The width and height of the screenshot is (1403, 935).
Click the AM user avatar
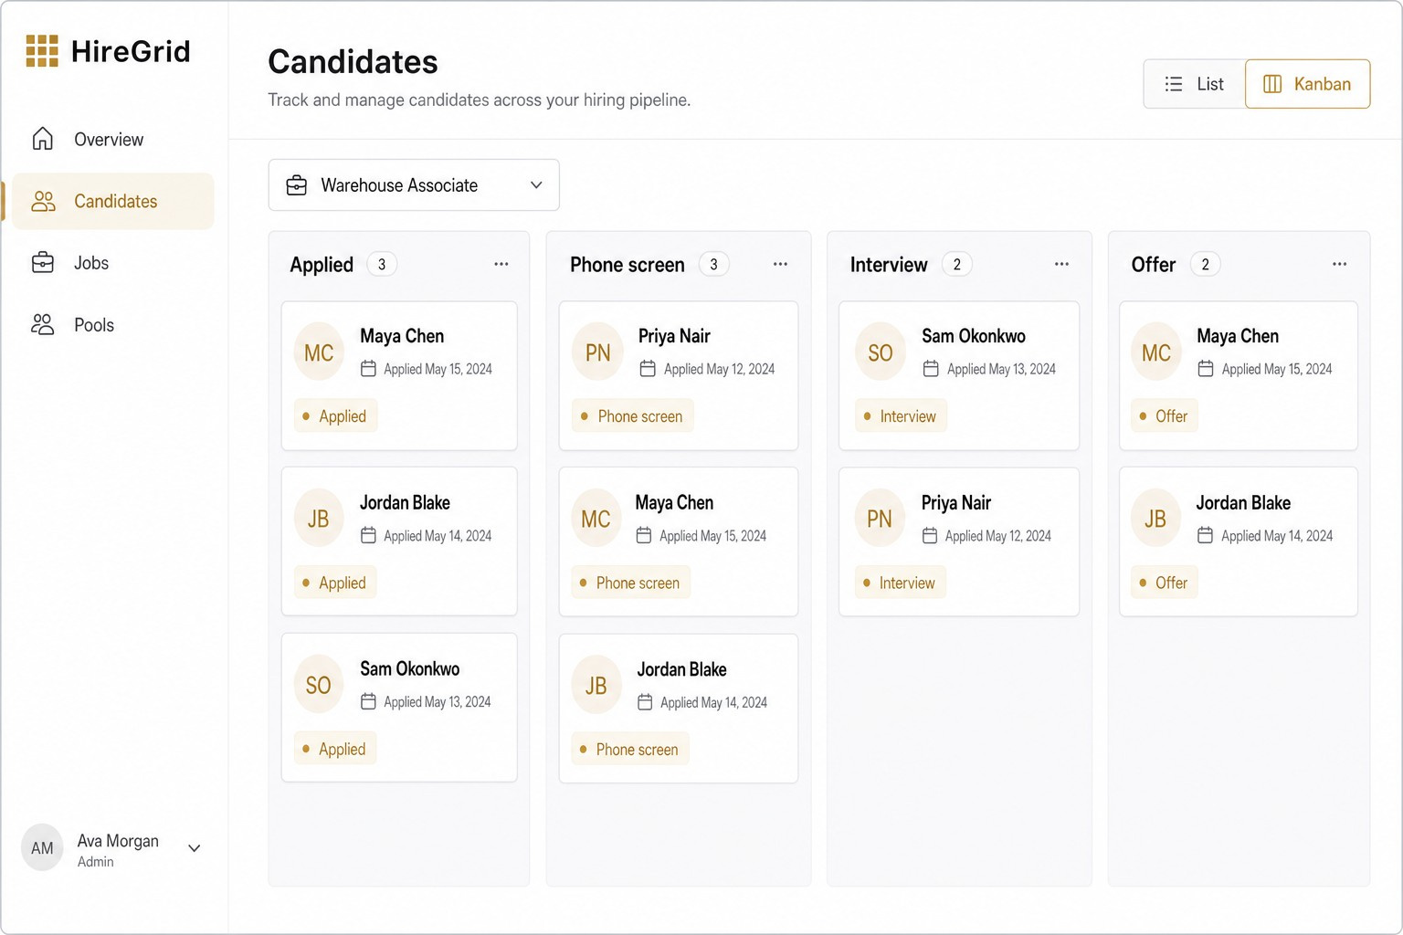coord(42,848)
